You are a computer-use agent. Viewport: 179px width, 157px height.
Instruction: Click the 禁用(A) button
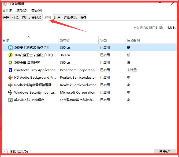(x=165, y=151)
